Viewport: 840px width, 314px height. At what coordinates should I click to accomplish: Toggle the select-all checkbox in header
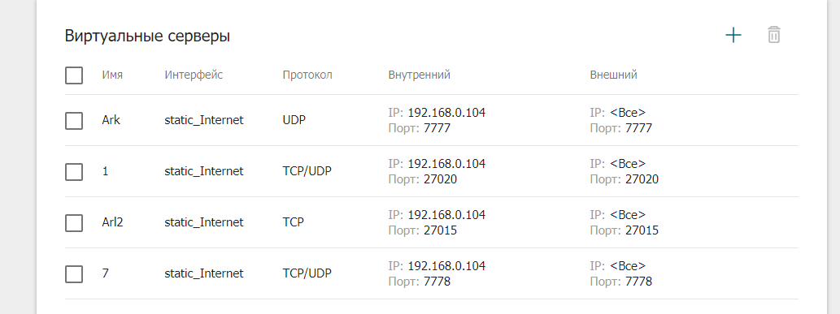74,75
